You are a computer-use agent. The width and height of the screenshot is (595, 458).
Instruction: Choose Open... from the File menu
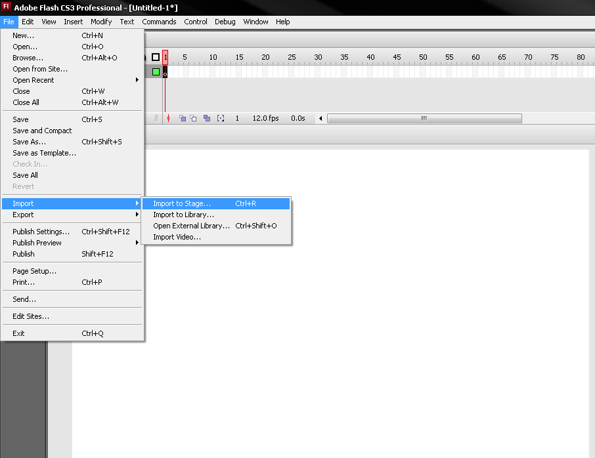click(x=72, y=47)
